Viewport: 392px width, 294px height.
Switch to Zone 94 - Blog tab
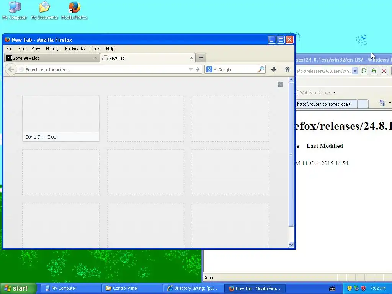click(52, 58)
